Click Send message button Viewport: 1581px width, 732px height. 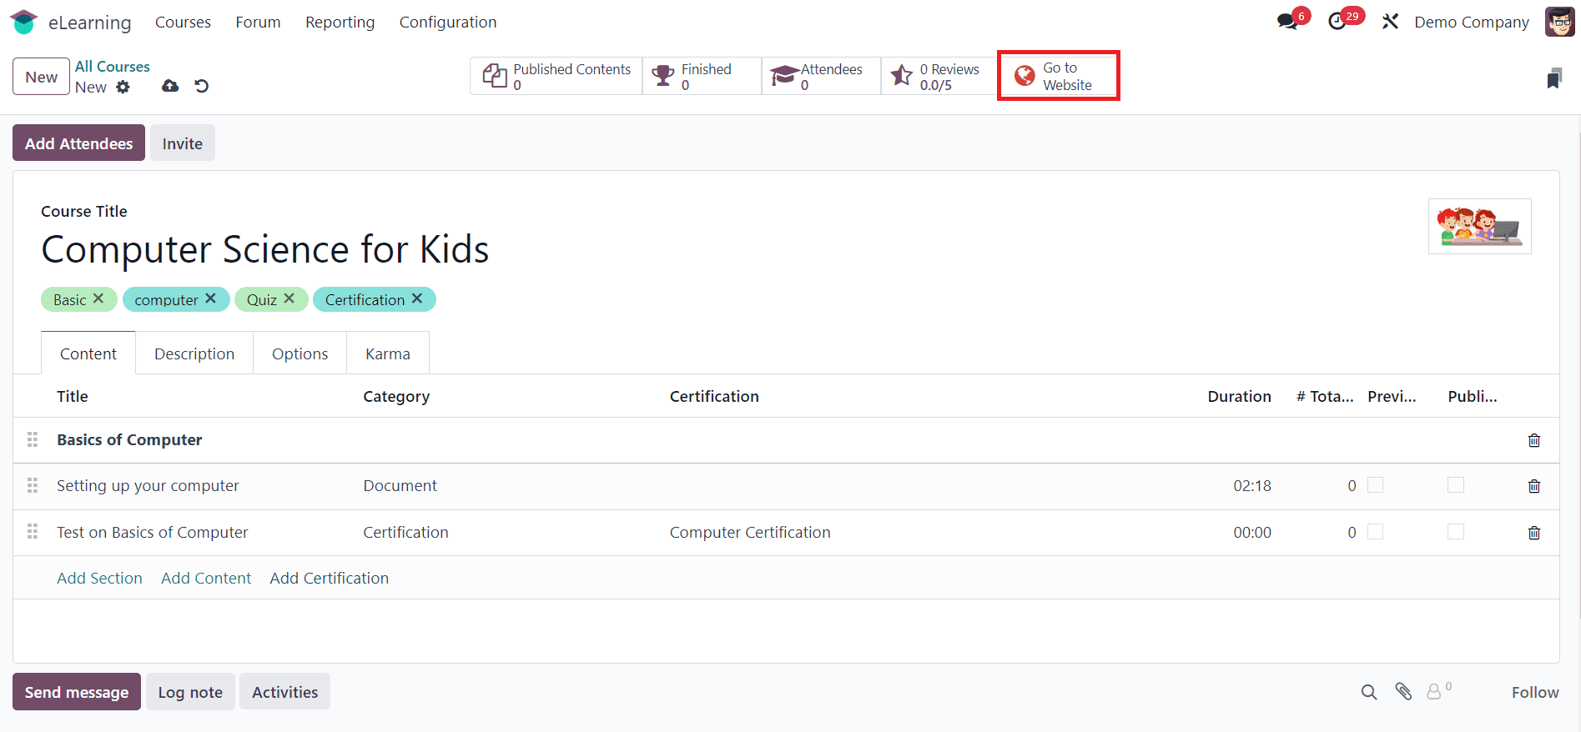77,692
